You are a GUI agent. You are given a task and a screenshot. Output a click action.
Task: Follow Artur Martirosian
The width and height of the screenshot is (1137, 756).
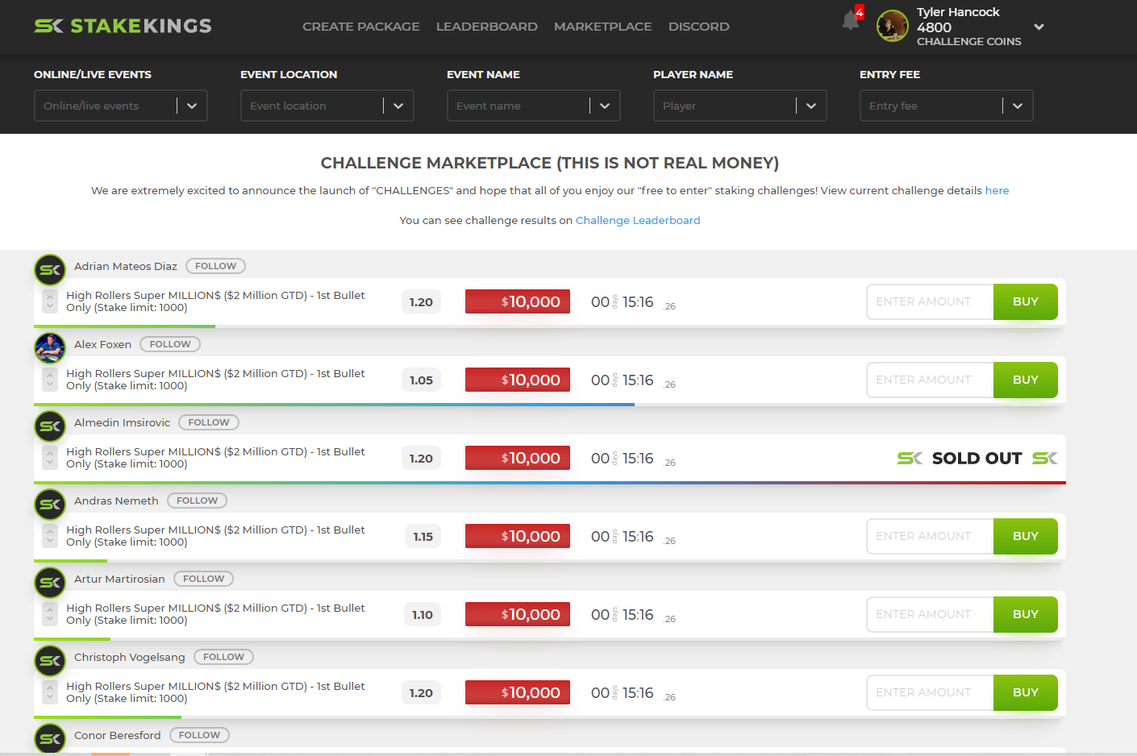[203, 579]
